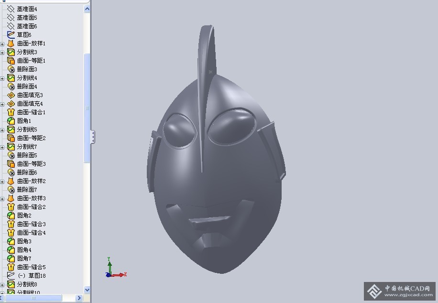This screenshot has width=438, height=303.
Task: Expand the 分割线7 feature node
Action: (x=2, y=147)
